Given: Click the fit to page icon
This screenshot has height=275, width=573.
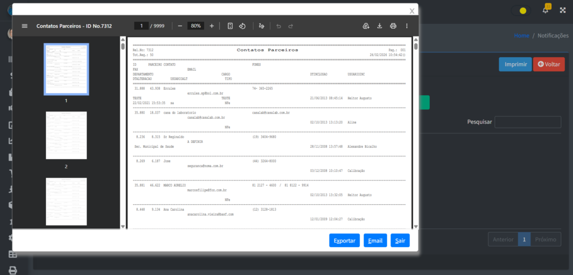Looking at the screenshot, I should tap(231, 26).
